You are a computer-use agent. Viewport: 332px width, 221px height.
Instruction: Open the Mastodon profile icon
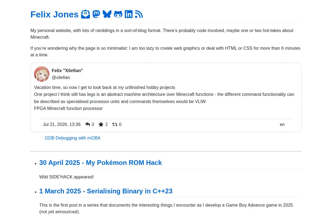[x=96, y=14]
